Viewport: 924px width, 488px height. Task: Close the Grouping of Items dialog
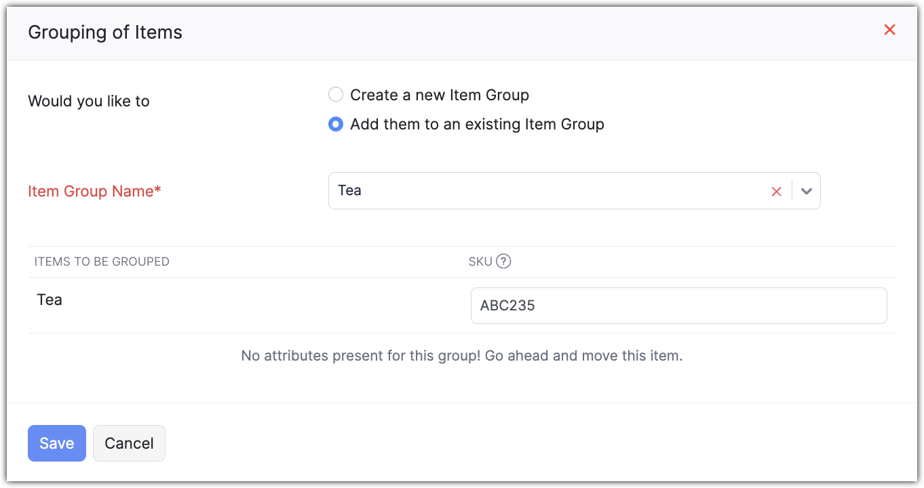point(889,30)
